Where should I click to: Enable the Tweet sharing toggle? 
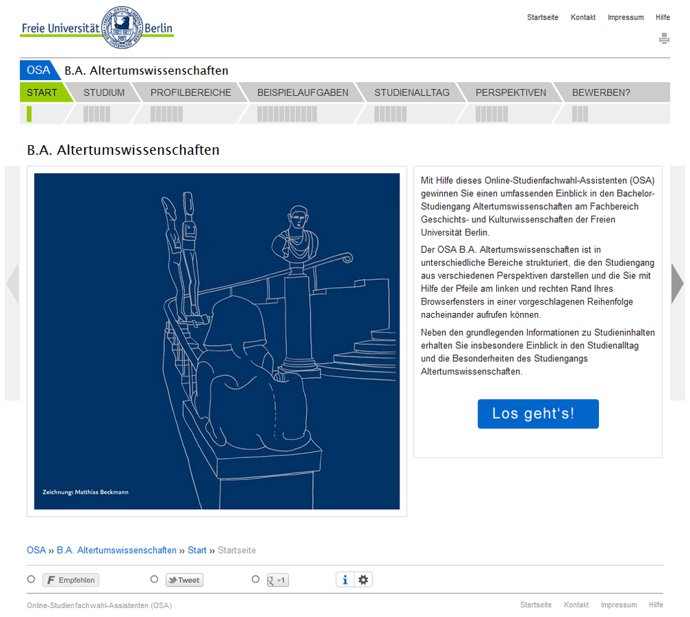coord(154,579)
